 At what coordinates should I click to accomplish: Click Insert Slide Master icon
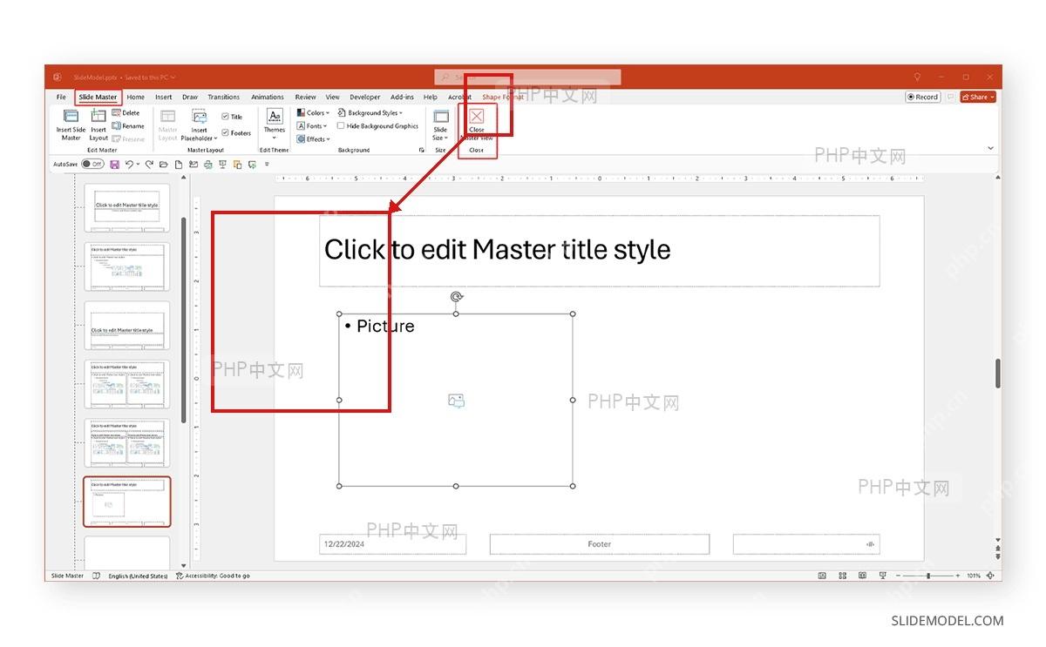tap(71, 118)
